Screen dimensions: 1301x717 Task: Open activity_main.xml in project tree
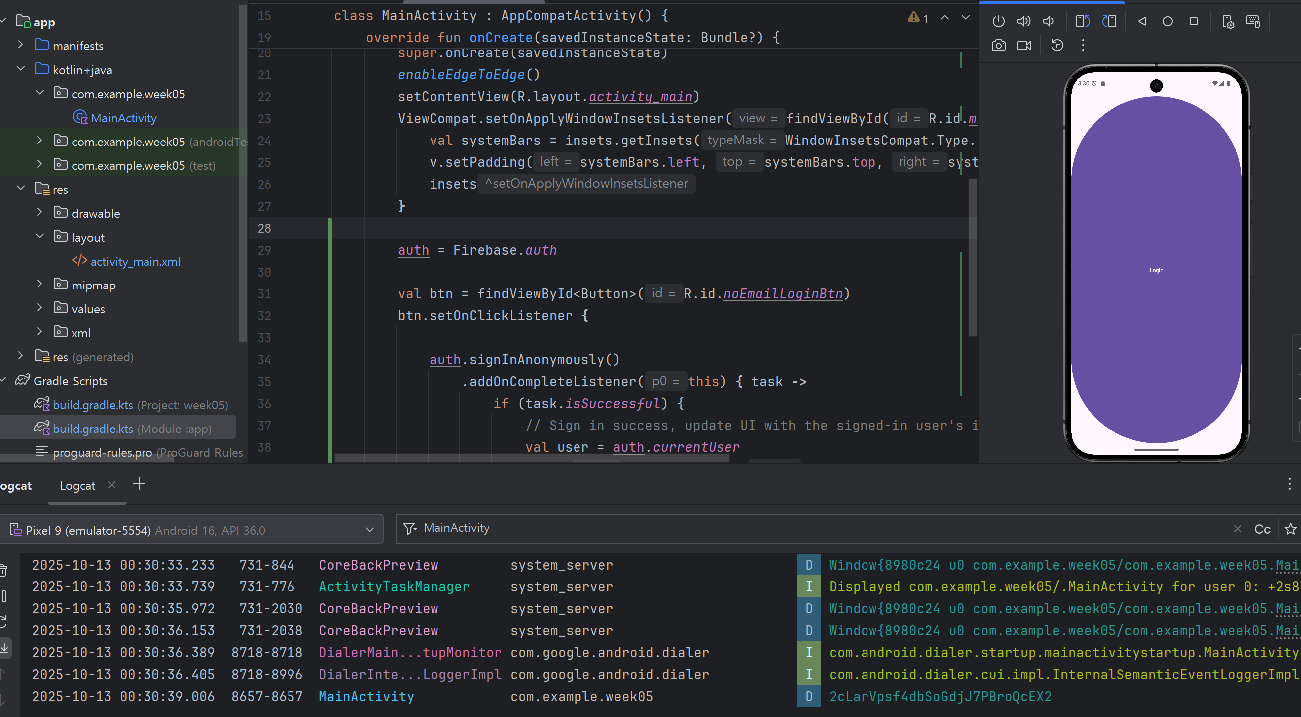pos(135,261)
